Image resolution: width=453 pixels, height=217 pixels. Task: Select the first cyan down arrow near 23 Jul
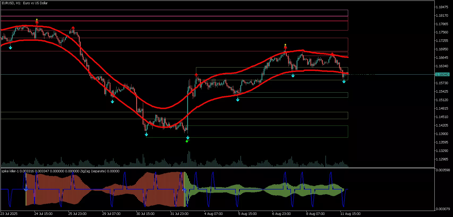[10, 48]
